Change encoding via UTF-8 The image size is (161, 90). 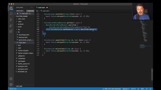(x=133, y=89)
